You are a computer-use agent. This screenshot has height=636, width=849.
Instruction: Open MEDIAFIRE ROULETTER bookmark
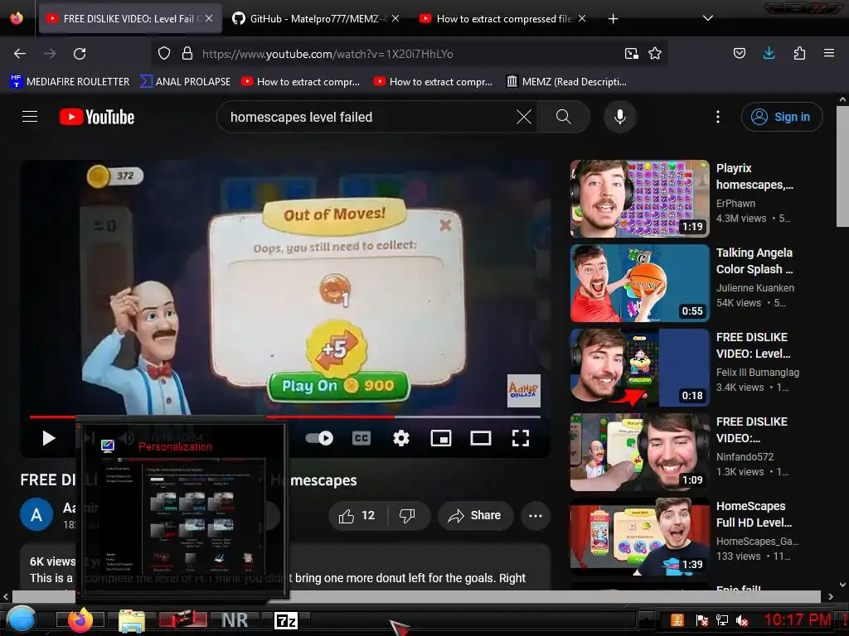[70, 82]
